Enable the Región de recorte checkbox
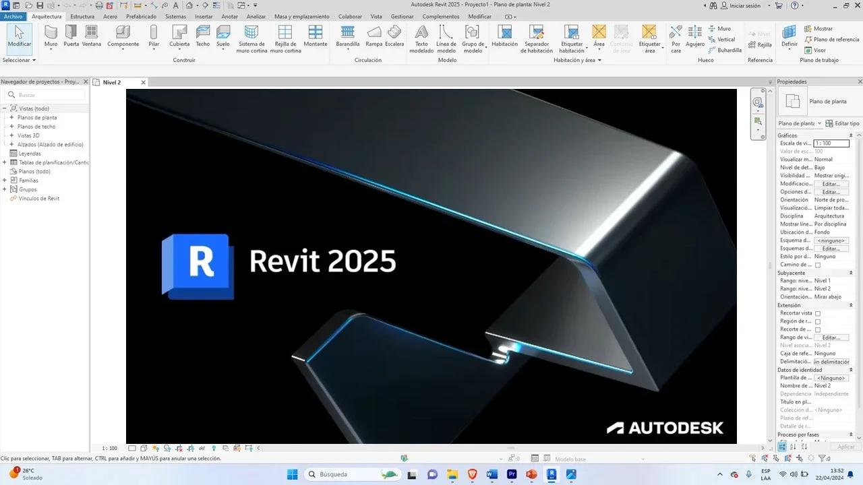 (x=818, y=321)
